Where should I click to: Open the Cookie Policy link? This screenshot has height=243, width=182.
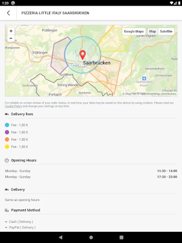tap(13, 106)
